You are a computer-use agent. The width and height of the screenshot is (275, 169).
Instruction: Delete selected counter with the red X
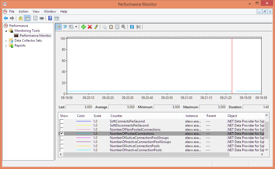point(90,27)
